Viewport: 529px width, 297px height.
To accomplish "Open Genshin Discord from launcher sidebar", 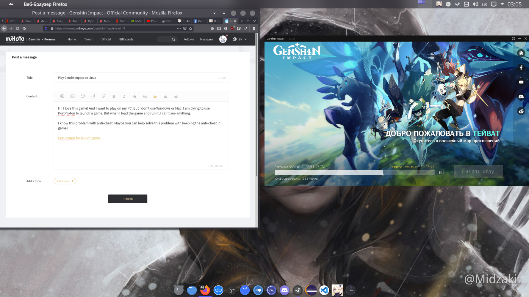I will point(521,97).
